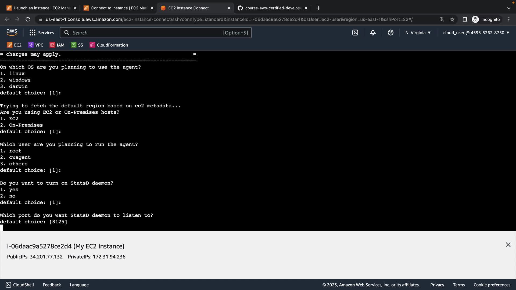The width and height of the screenshot is (516, 290).
Task: Click the AWS logo home icon
Action: [x=12, y=32]
